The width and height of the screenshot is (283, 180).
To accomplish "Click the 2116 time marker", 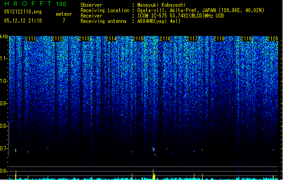I will coord(165,39).
